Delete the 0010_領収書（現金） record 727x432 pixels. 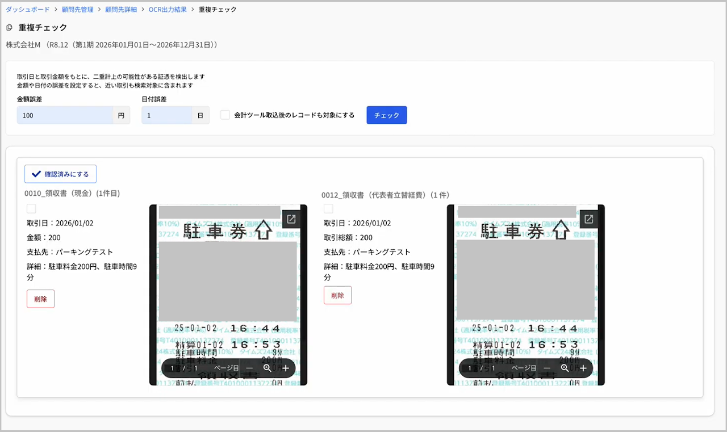(x=40, y=299)
